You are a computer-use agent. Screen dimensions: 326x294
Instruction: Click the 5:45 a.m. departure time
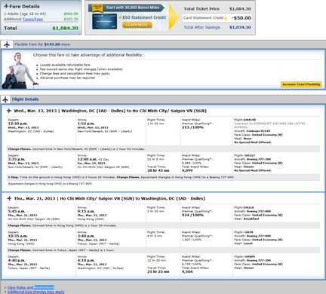pos(16,211)
